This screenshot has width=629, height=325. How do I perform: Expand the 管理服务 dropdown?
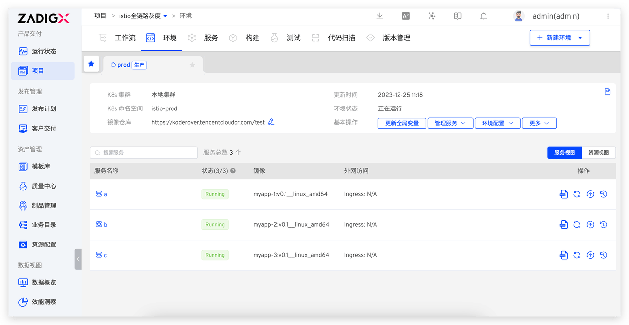450,123
